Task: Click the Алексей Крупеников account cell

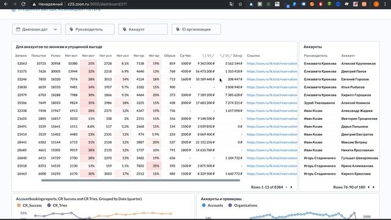Action: pyautogui.click(x=359, y=64)
